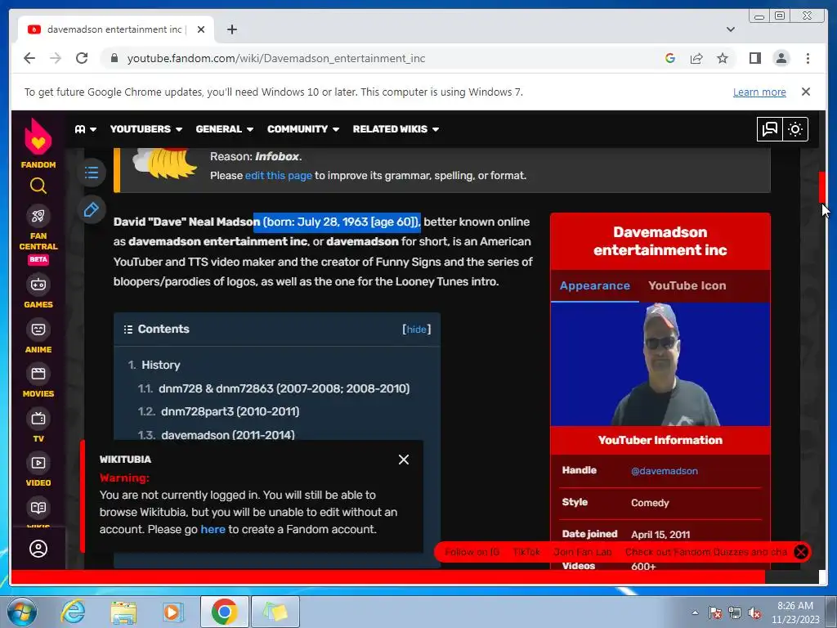The height and width of the screenshot is (628, 837).
Task: Expand the YOUTUBERS menu
Action: coord(145,129)
